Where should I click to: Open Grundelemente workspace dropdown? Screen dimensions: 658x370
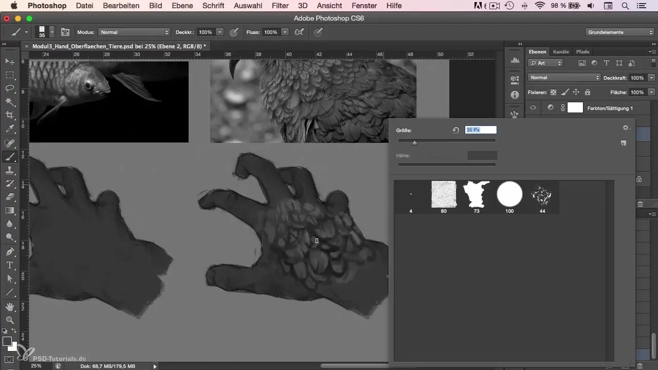620,32
